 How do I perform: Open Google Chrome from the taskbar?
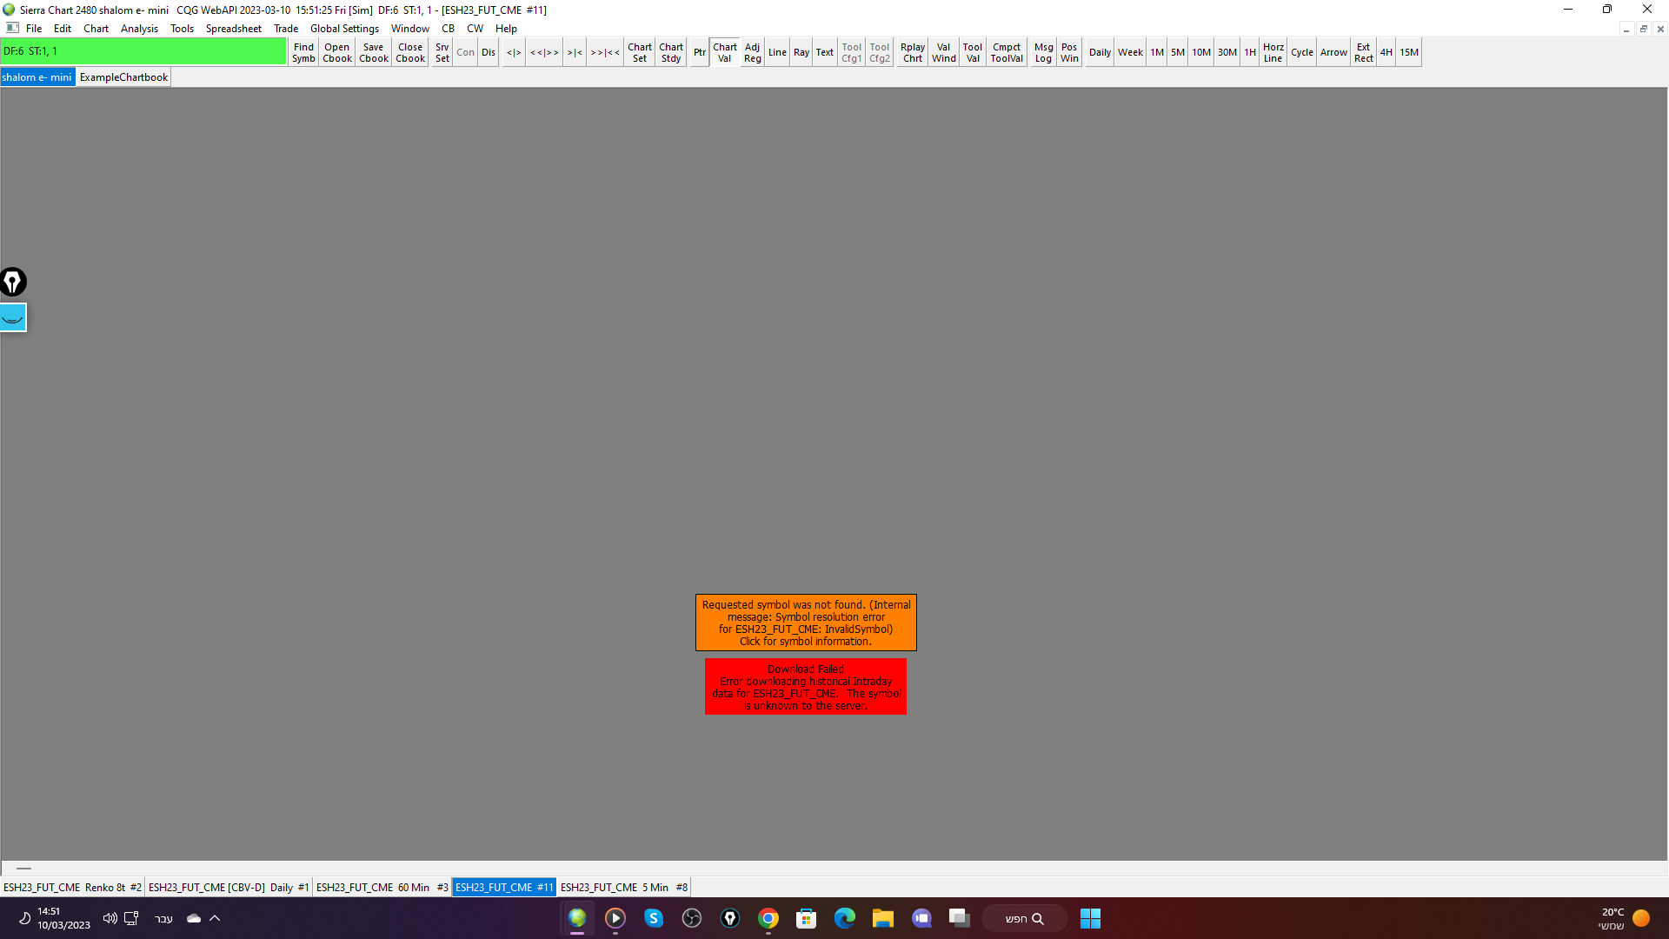pos(768,918)
